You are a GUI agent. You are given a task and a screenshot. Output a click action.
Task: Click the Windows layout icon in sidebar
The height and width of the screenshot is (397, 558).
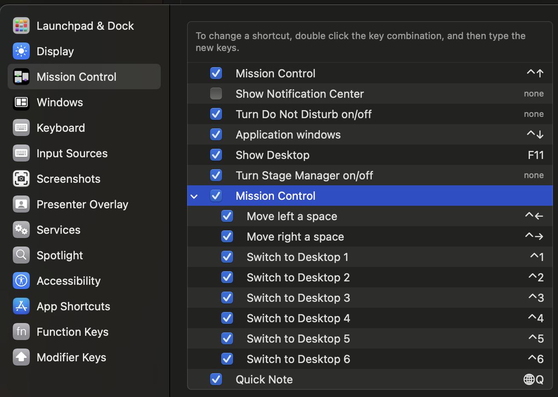point(21,102)
